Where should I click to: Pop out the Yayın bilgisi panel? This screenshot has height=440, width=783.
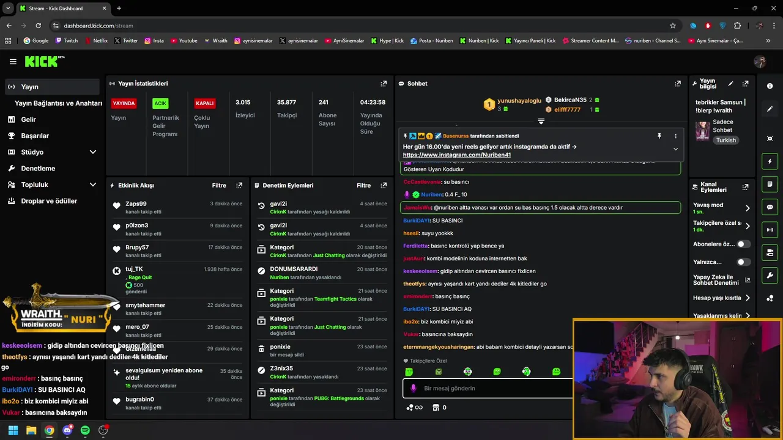click(x=745, y=84)
